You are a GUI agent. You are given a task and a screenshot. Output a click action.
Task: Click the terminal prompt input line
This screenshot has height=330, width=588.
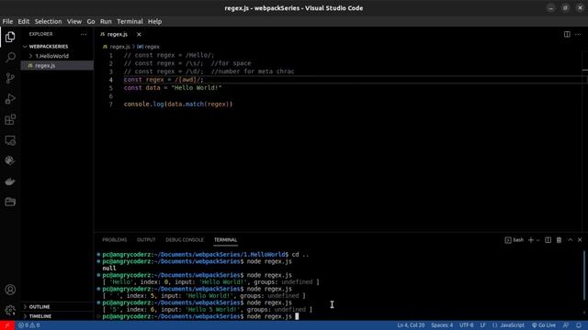point(200,316)
